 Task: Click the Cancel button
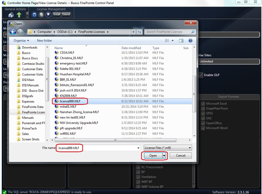click(x=181, y=155)
